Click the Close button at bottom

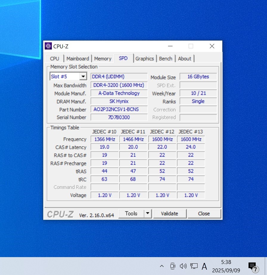204,214
